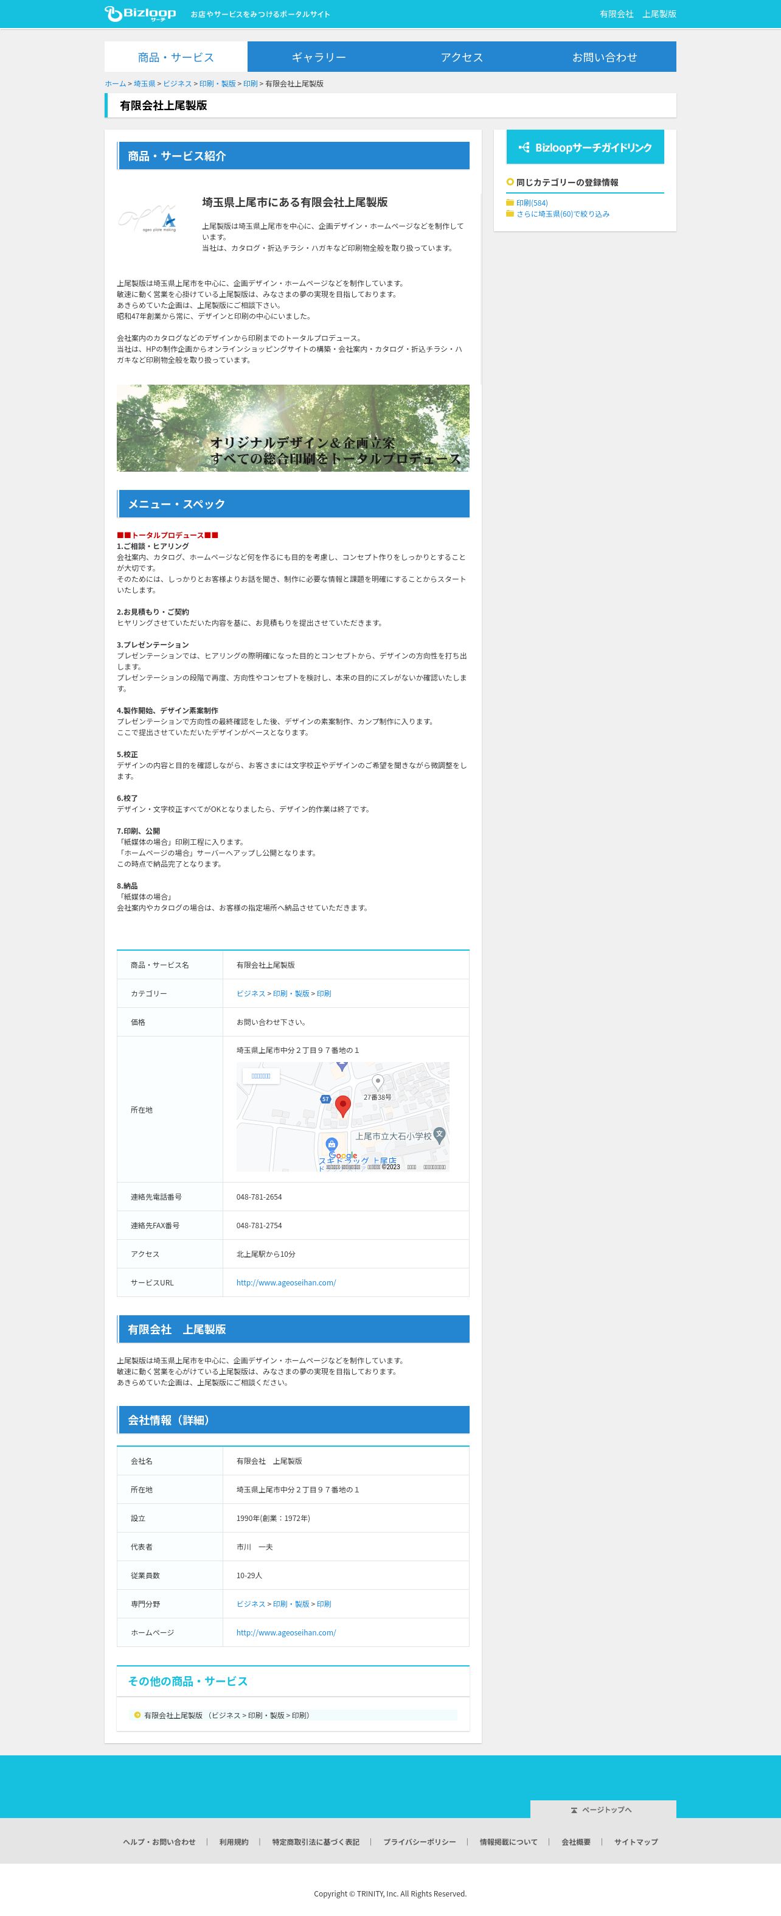
Task: Click the gray 27番38号 map marker
Action: click(378, 1082)
